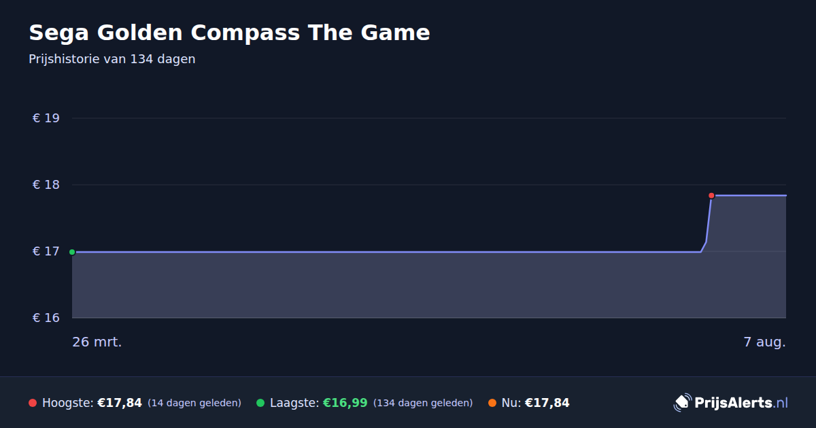Click the orange Nu legend dot
This screenshot has width=816, height=428.
pos(492,403)
